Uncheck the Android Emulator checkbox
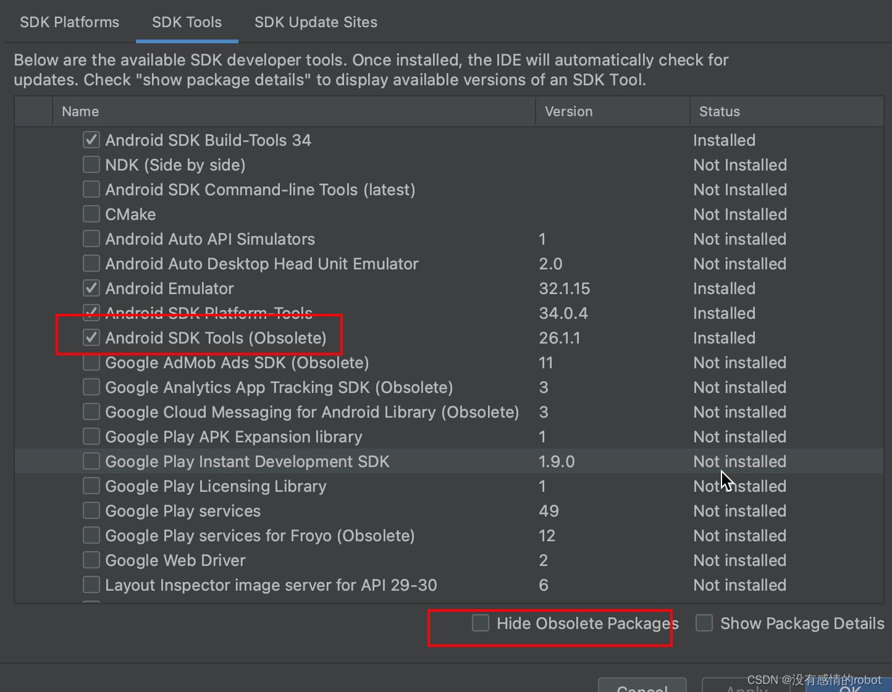Viewport: 892px width, 692px height. (91, 288)
